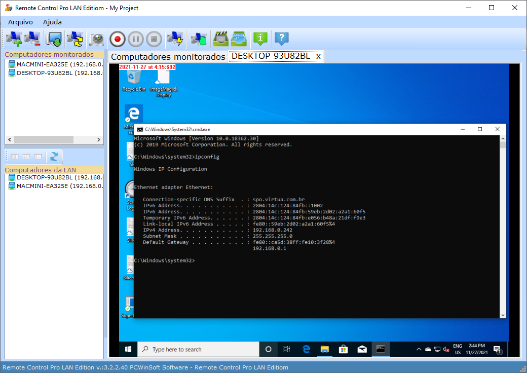The height and width of the screenshot is (373, 527).
Task: Open the green info bubble icon
Action: (260, 39)
